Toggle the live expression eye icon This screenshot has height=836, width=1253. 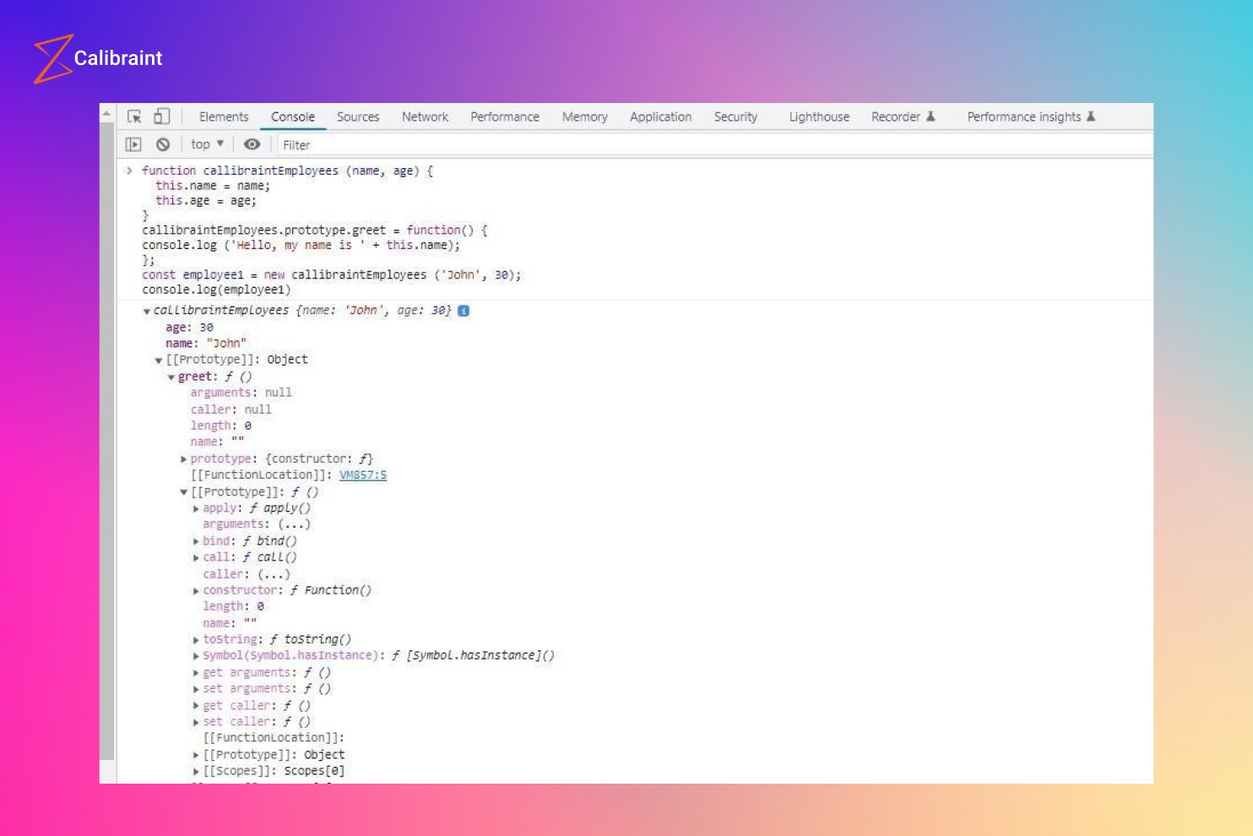(252, 144)
